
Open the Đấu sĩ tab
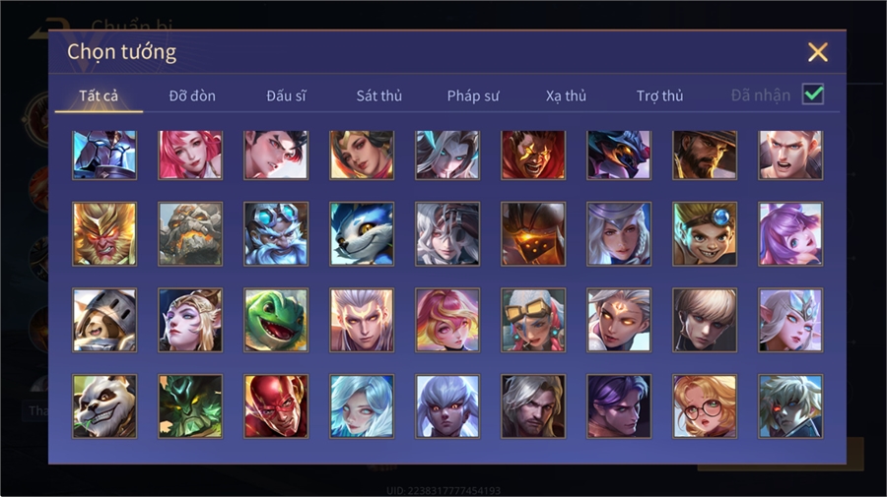tap(286, 96)
